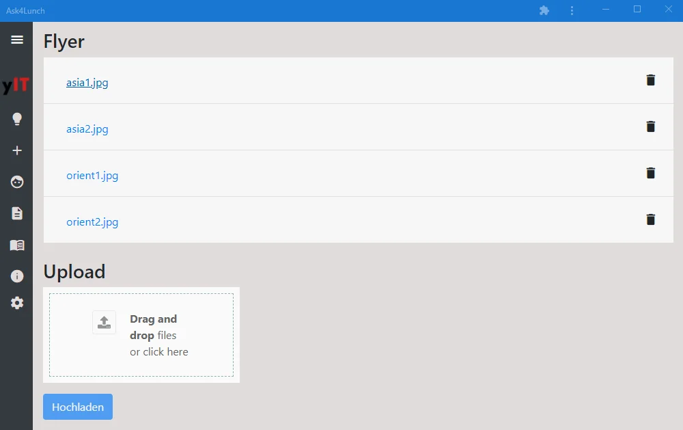Delete asia1.jpg using its trash icon
The image size is (683, 430).
tap(650, 80)
